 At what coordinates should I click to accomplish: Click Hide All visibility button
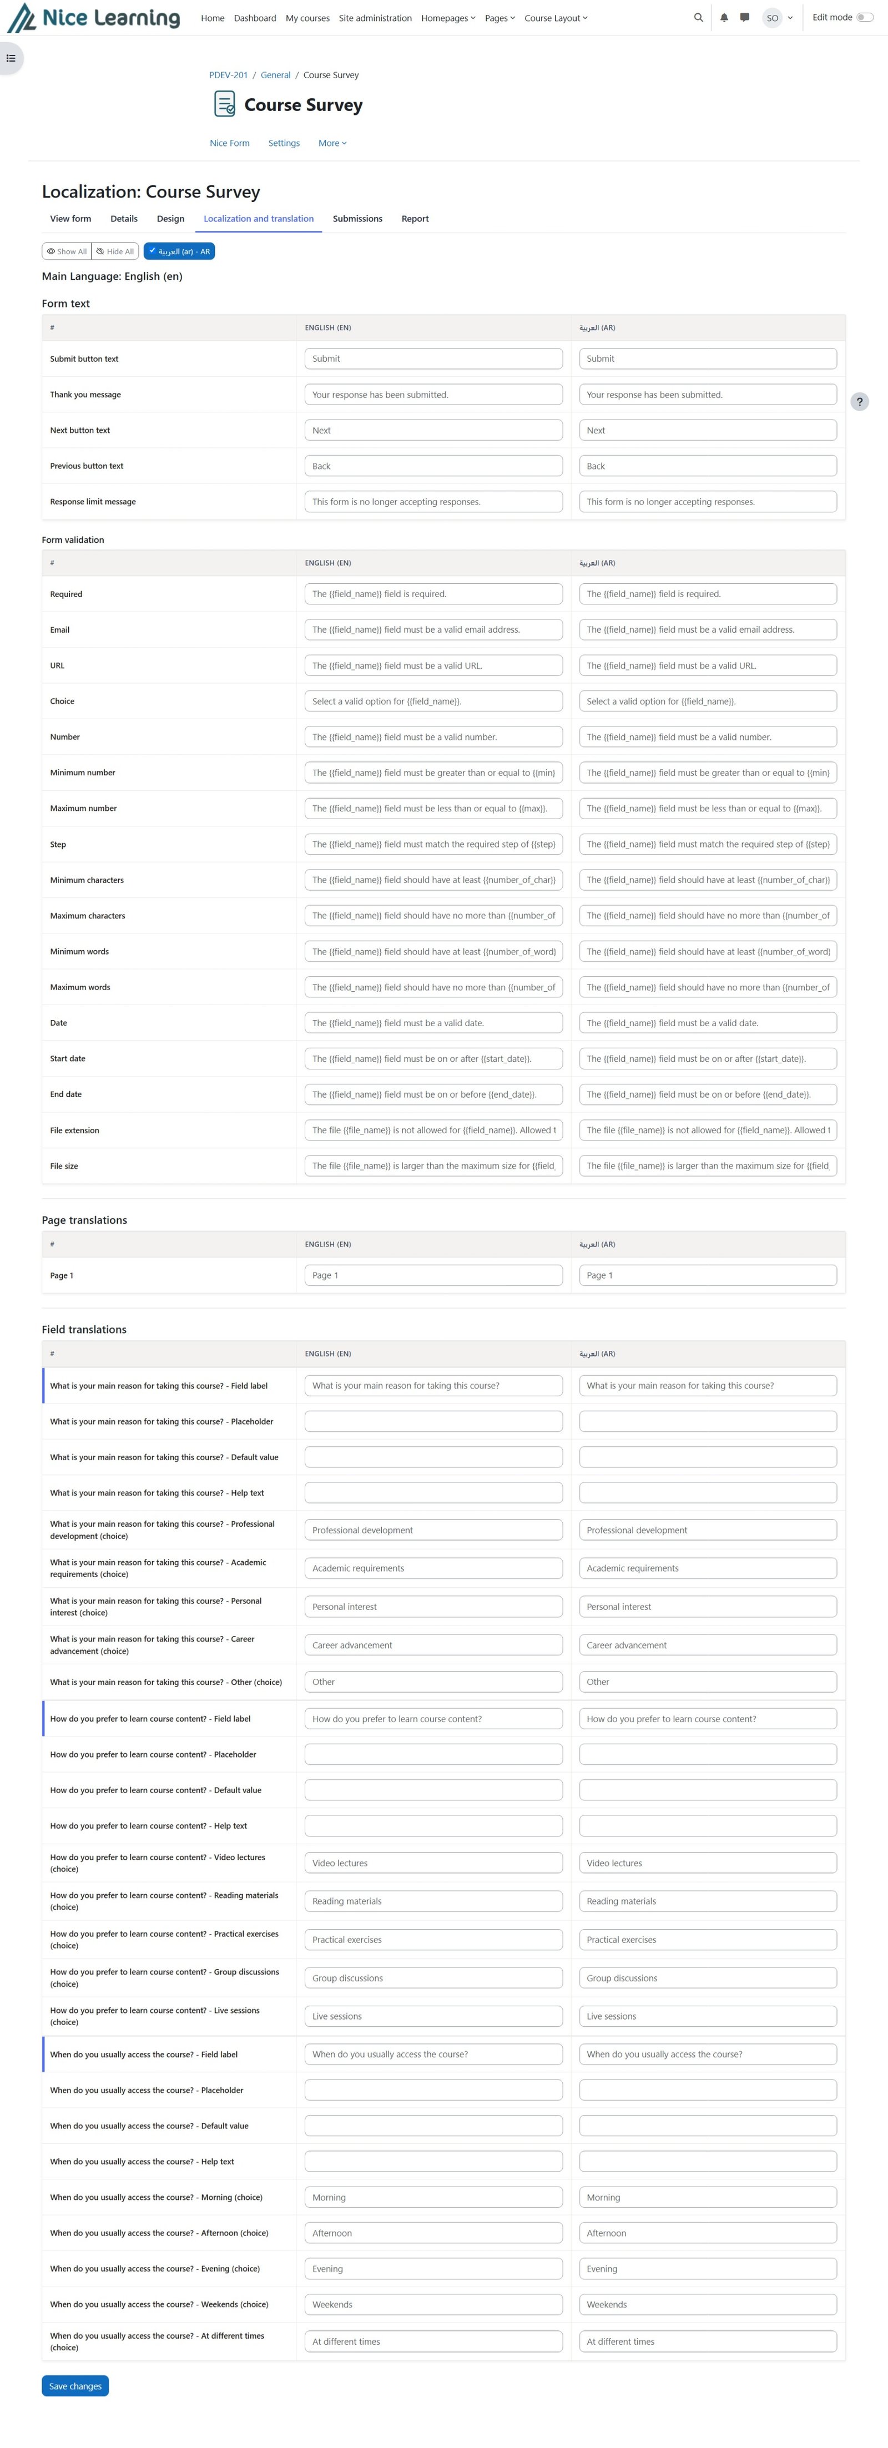115,252
